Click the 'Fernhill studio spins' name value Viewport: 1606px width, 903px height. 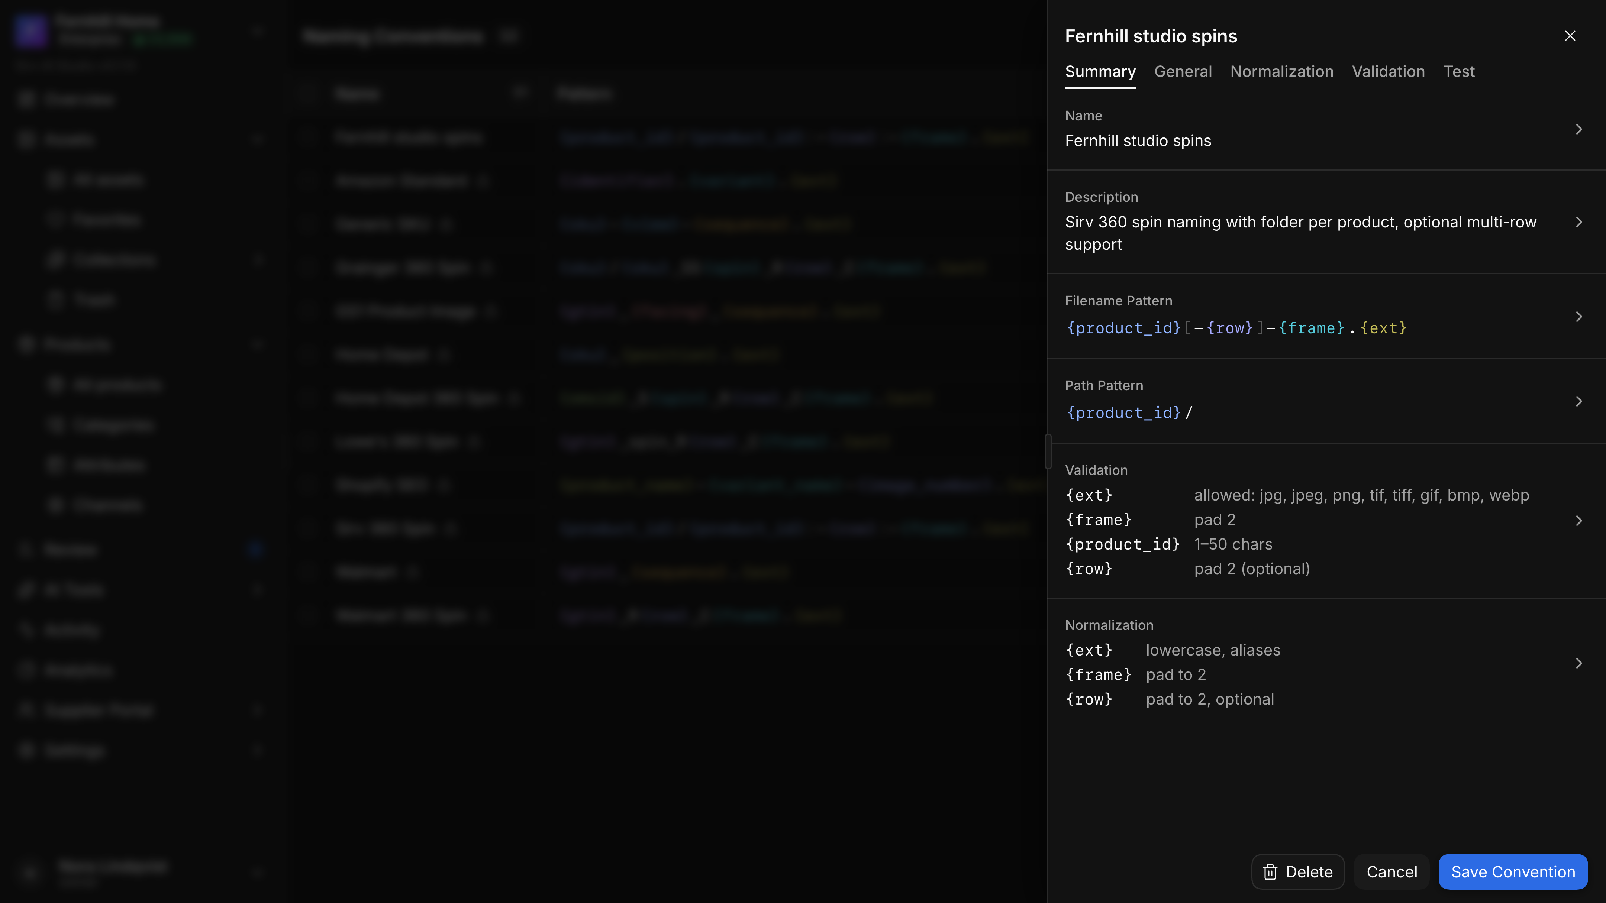(1138, 141)
